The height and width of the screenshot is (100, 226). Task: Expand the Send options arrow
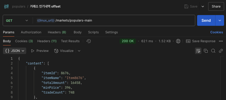[220, 20]
